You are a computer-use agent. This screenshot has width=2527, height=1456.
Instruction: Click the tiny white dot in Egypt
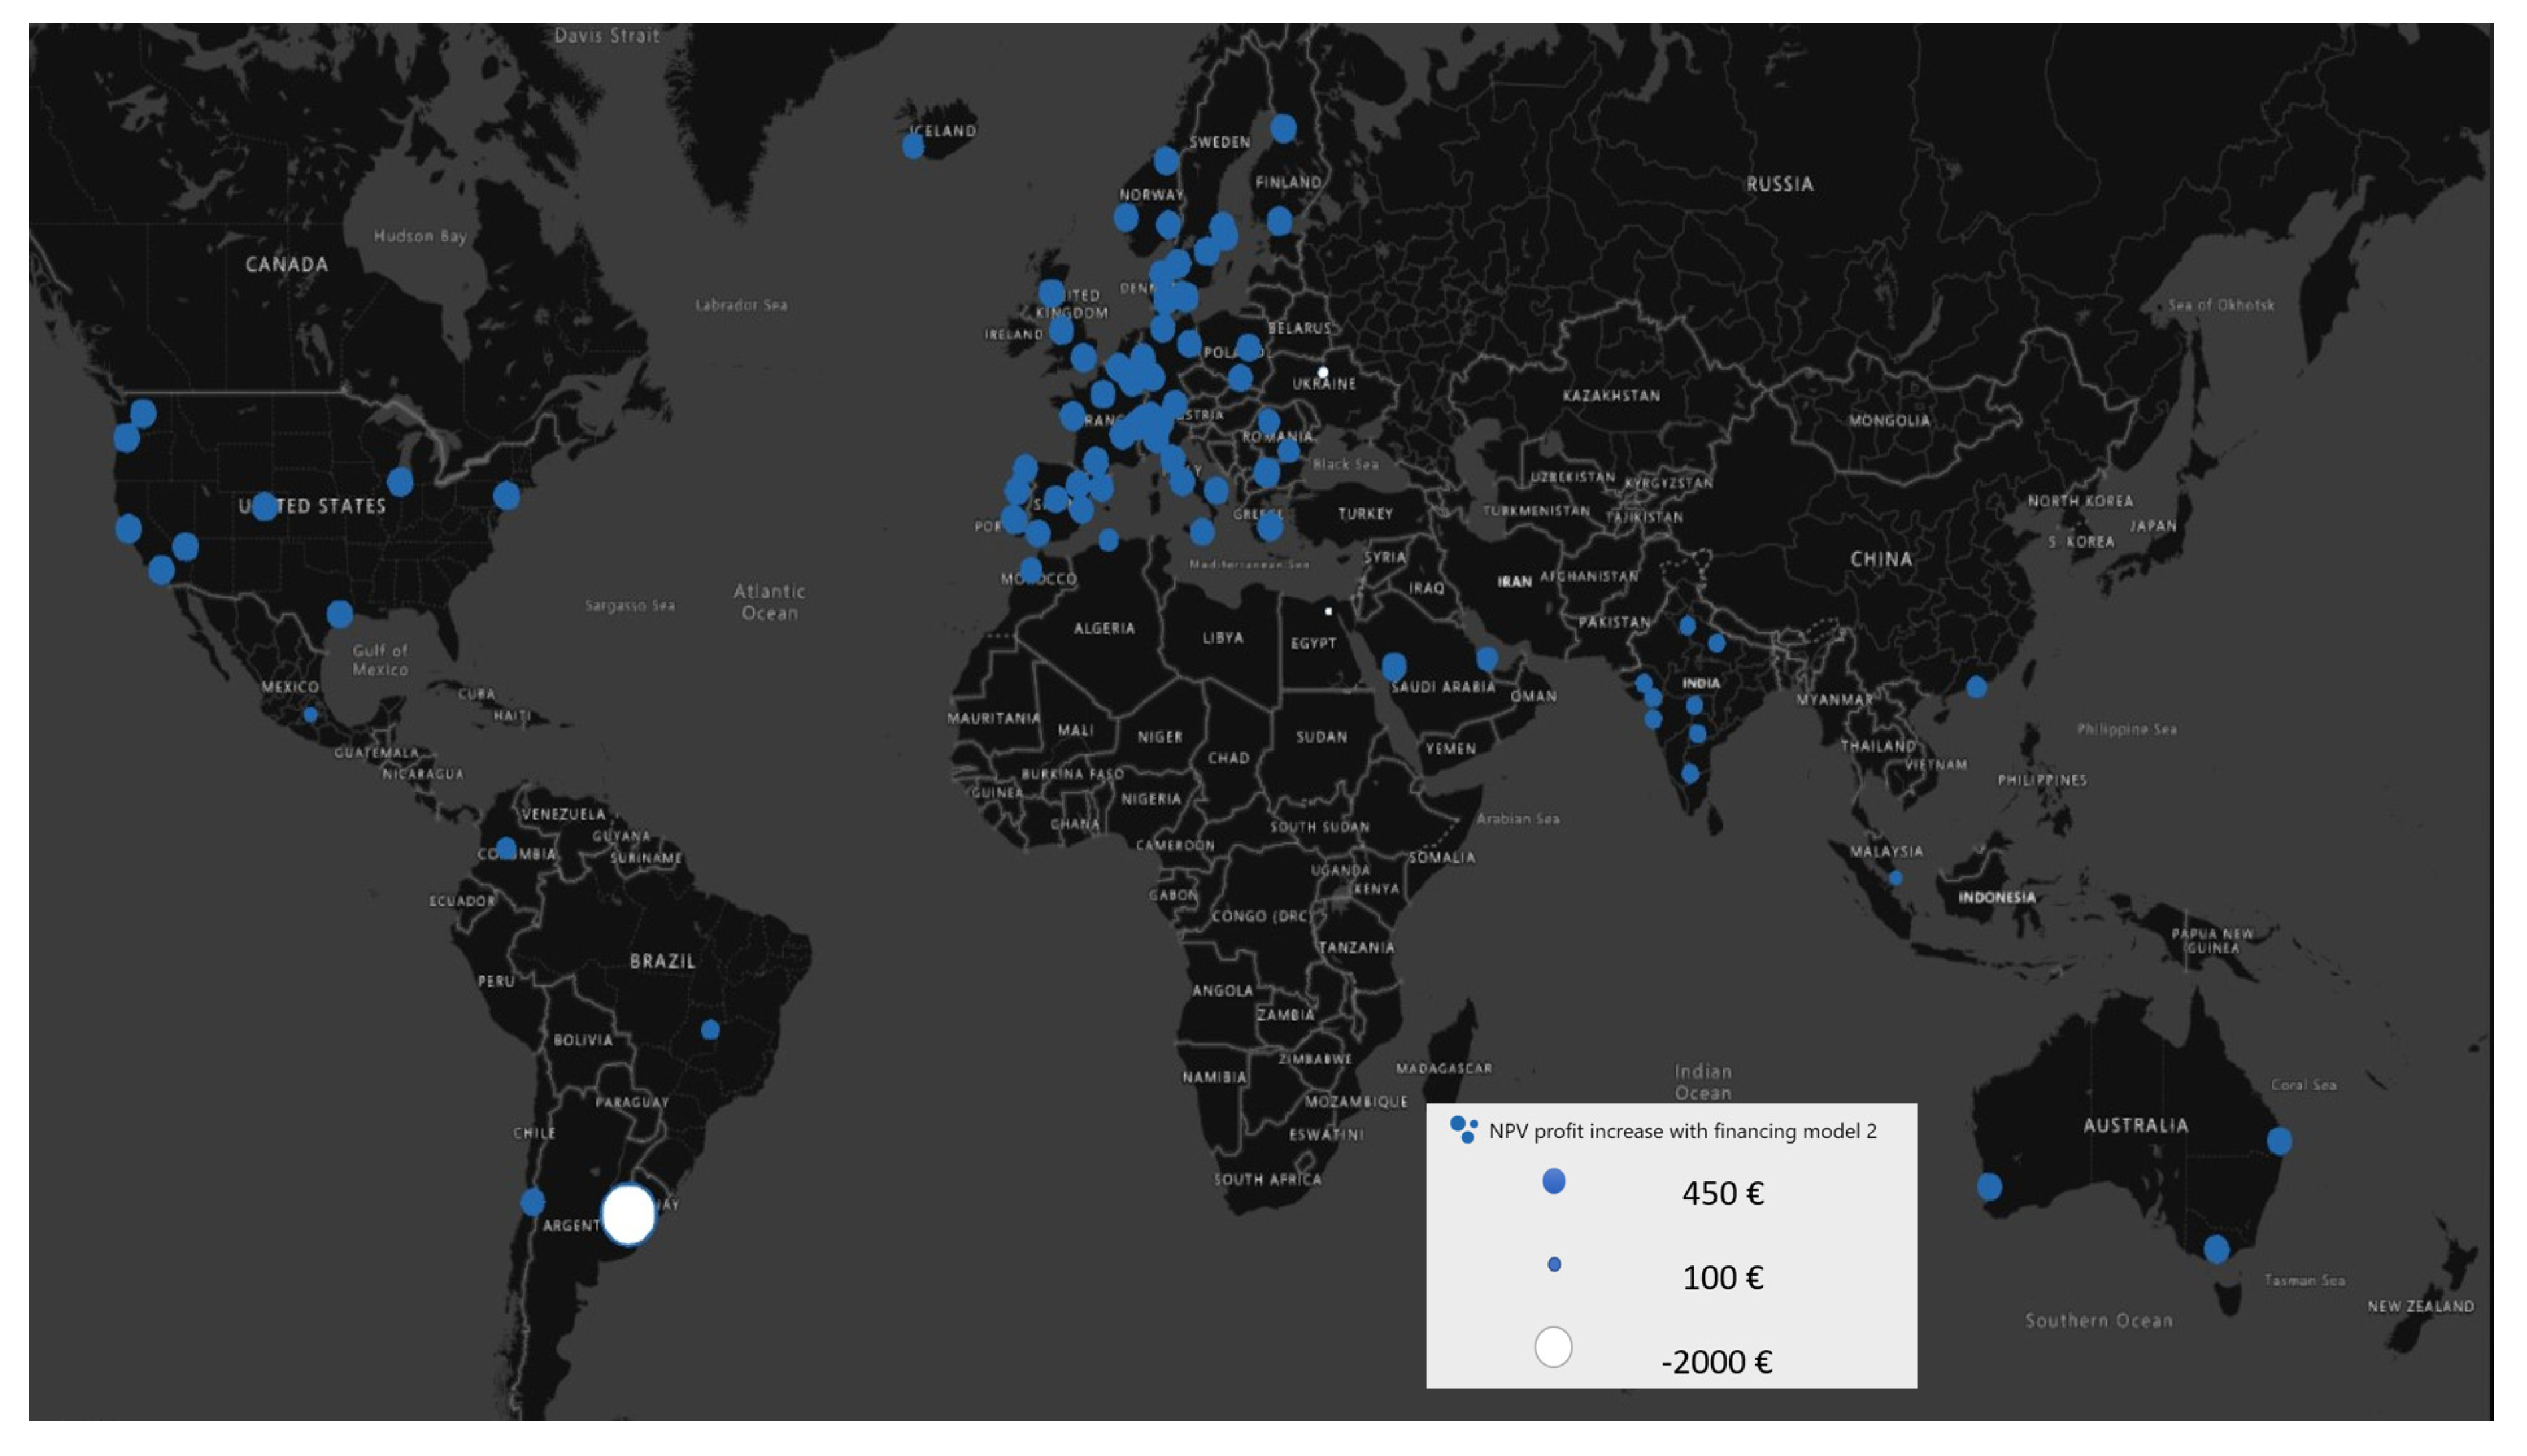coord(1328,611)
